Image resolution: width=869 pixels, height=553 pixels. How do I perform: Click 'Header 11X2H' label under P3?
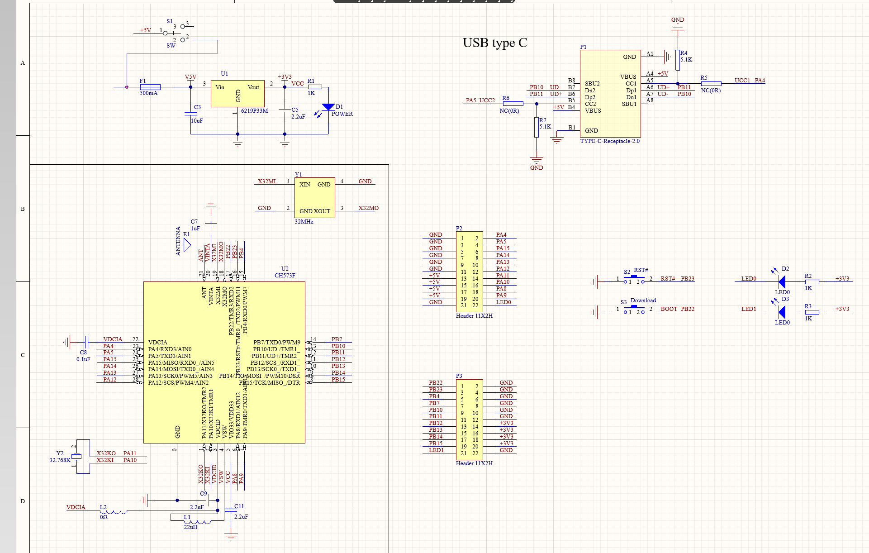[474, 463]
